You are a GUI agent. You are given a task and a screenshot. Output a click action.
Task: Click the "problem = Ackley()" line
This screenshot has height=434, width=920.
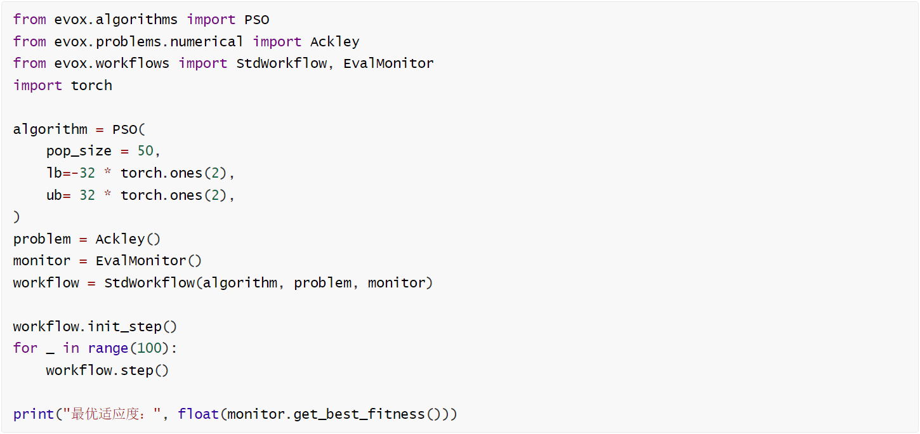click(86, 239)
